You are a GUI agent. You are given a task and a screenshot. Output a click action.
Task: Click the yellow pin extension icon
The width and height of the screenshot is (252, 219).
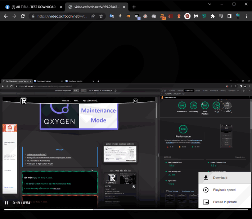point(120,16)
